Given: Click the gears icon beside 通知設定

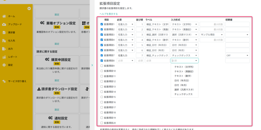Looking at the screenshot, I should point(50,118).
